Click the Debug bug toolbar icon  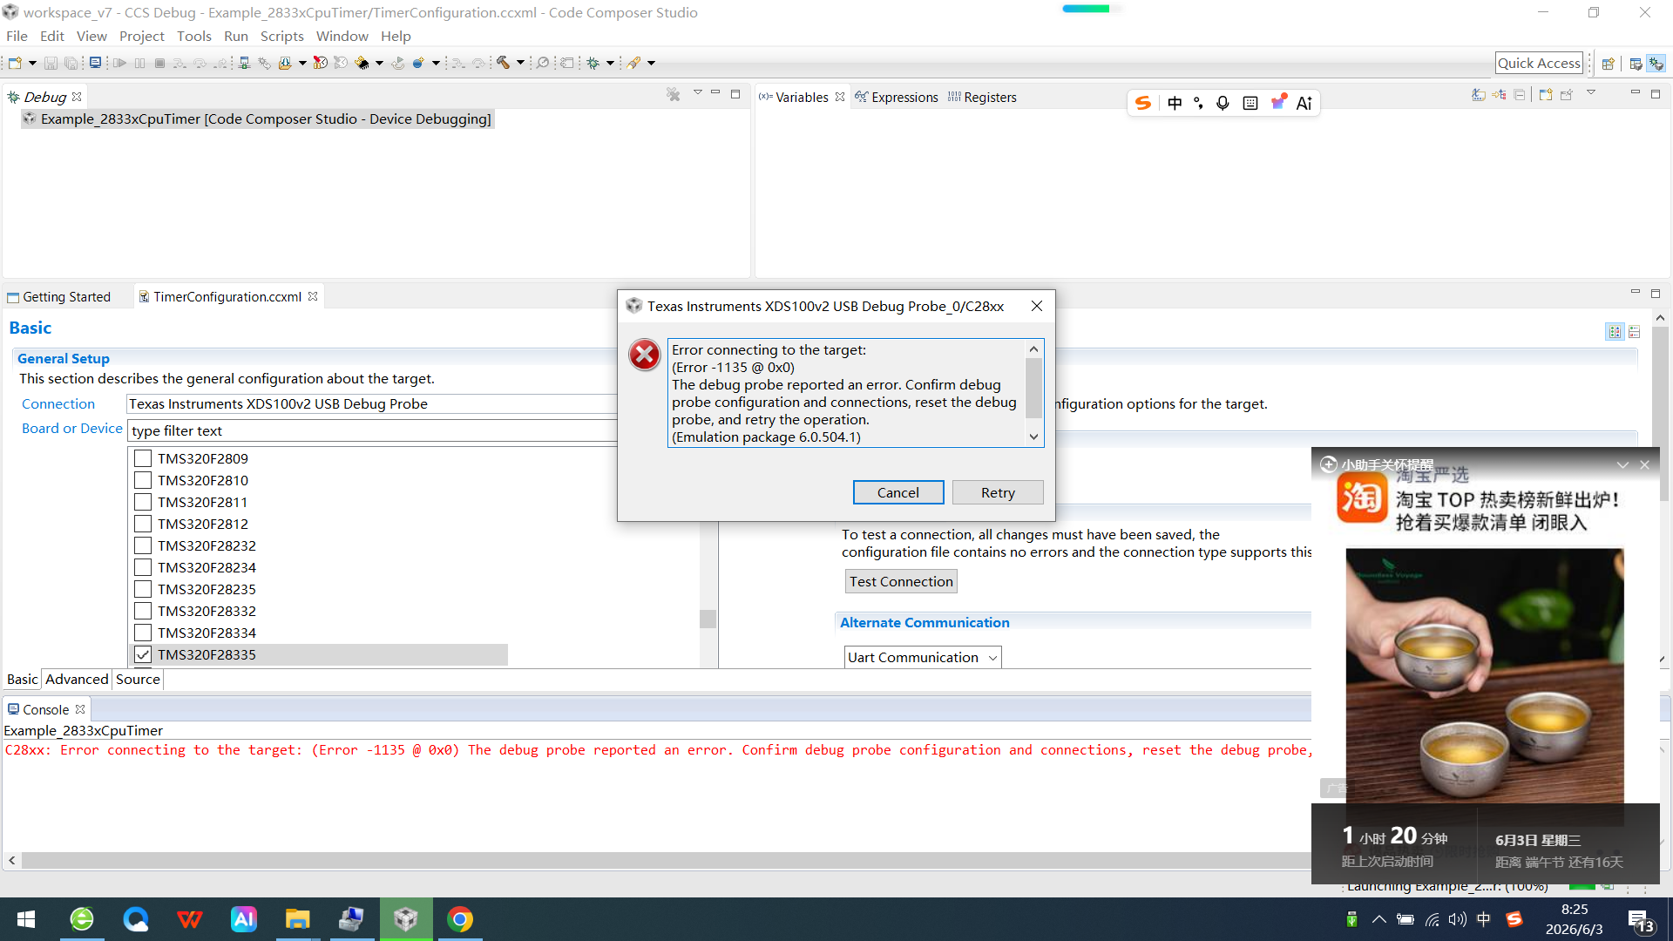(x=593, y=63)
